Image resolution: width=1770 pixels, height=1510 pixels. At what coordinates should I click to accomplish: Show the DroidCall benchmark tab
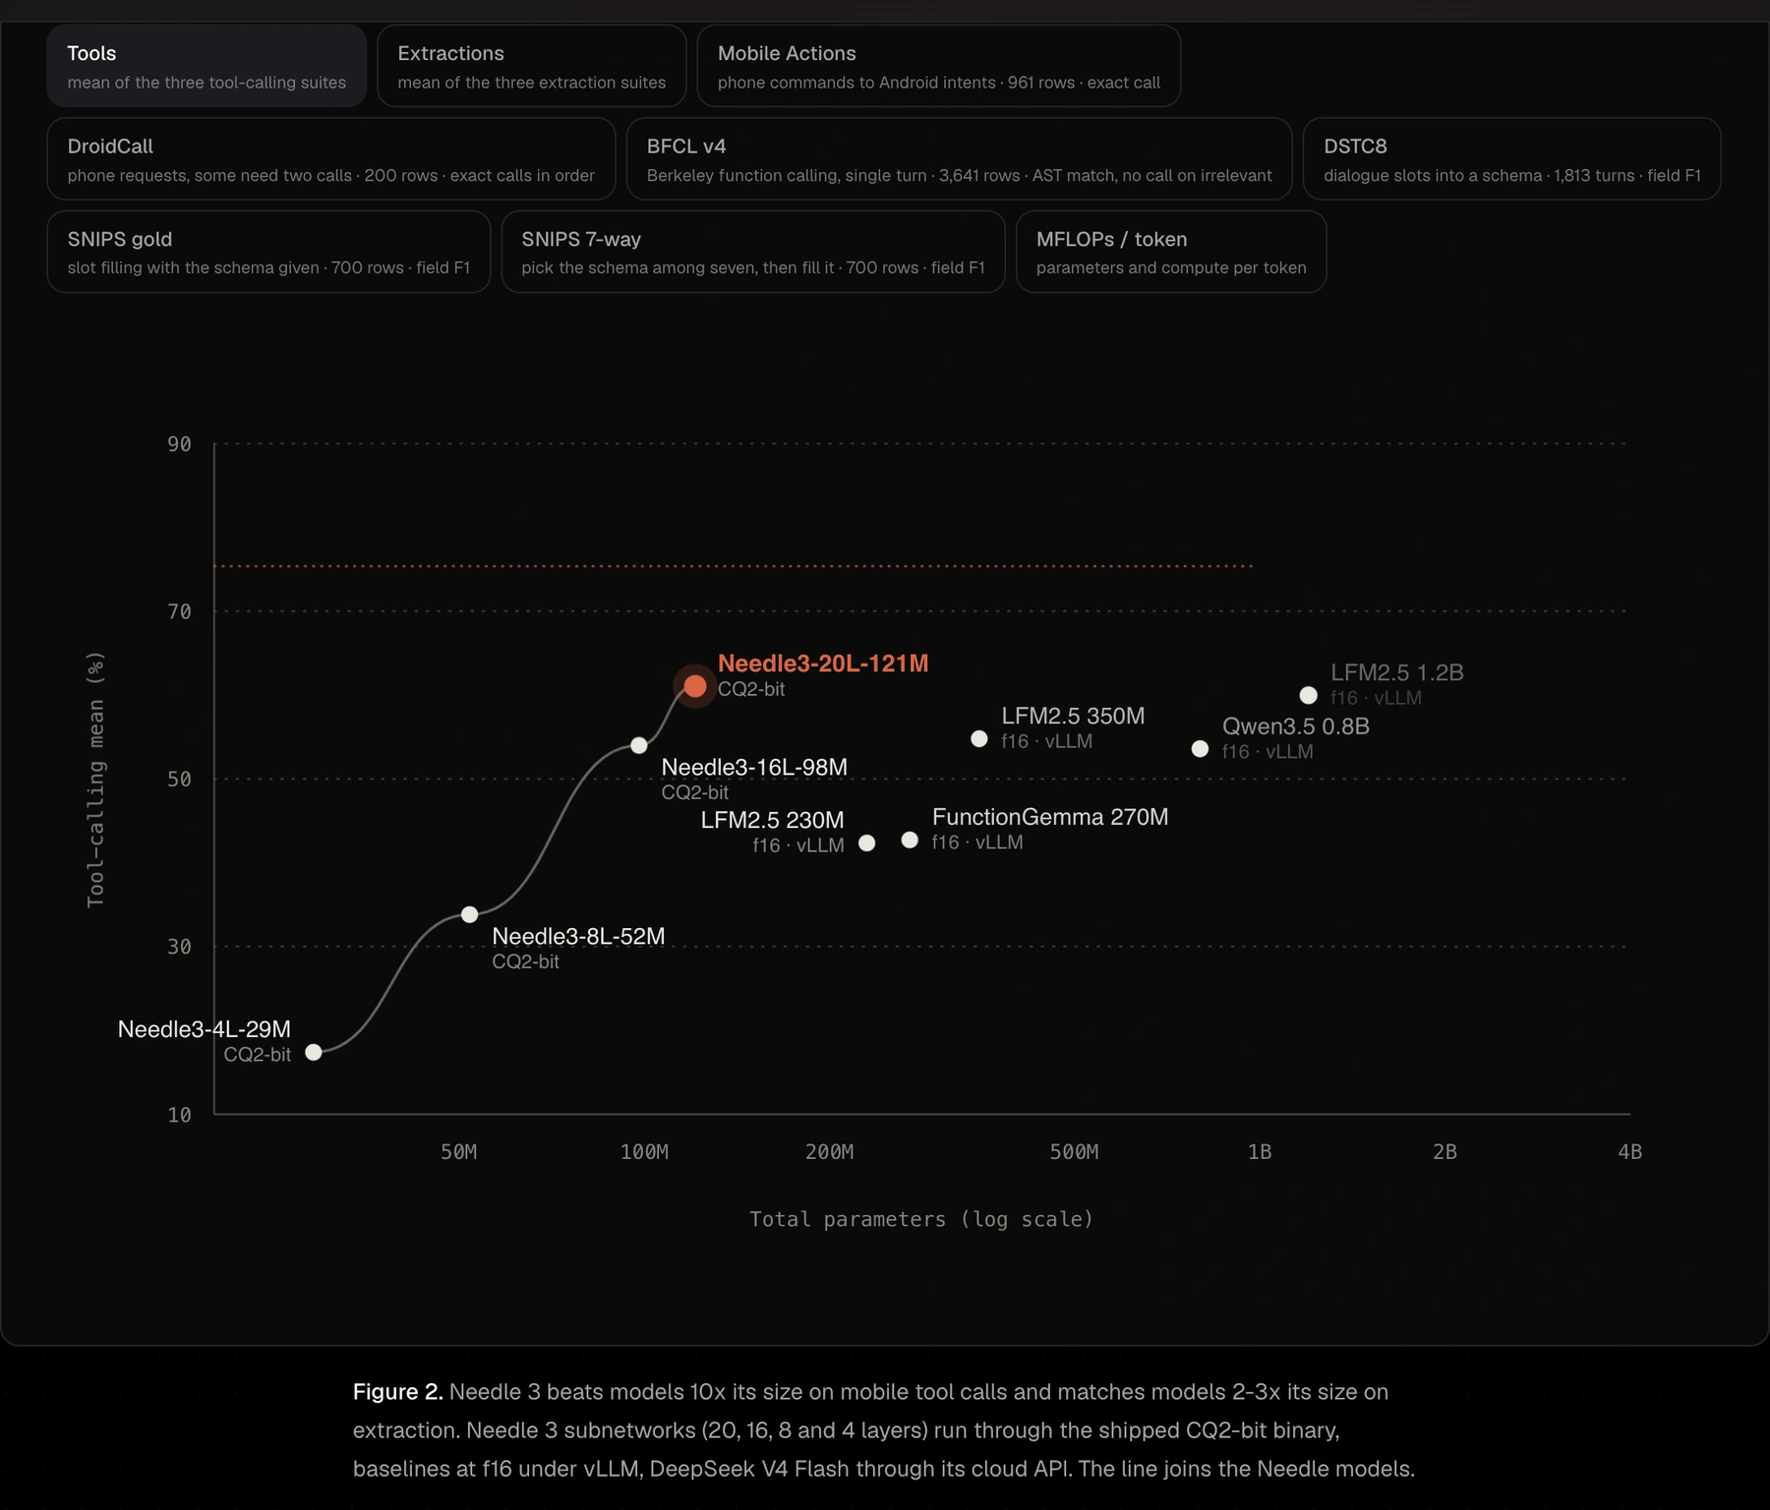[x=330, y=159]
